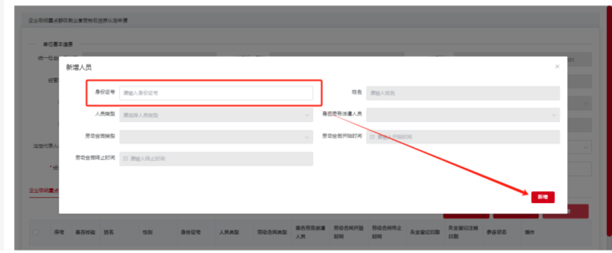The height and width of the screenshot is (253, 612).
Task: Click calendar icon in 劳动合同开始时间 field
Action: 372,137
